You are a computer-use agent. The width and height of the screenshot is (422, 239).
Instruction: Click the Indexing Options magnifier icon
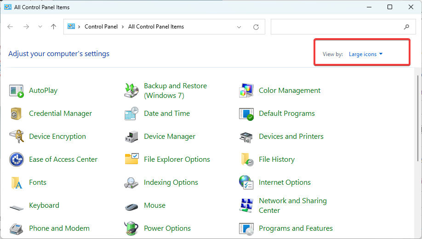click(131, 183)
